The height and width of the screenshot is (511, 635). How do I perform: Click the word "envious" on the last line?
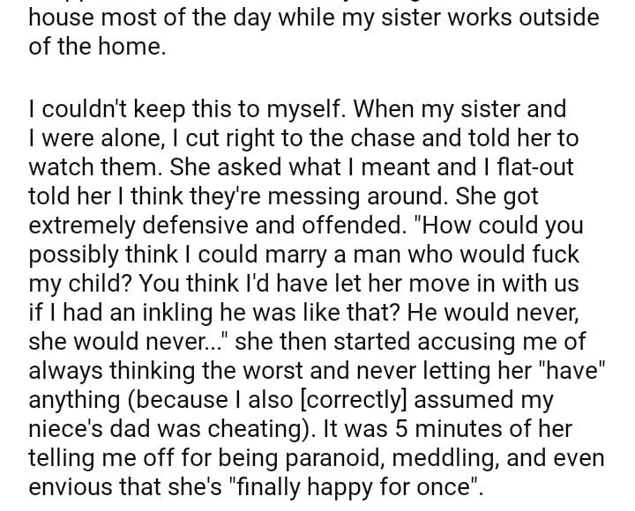(65, 486)
